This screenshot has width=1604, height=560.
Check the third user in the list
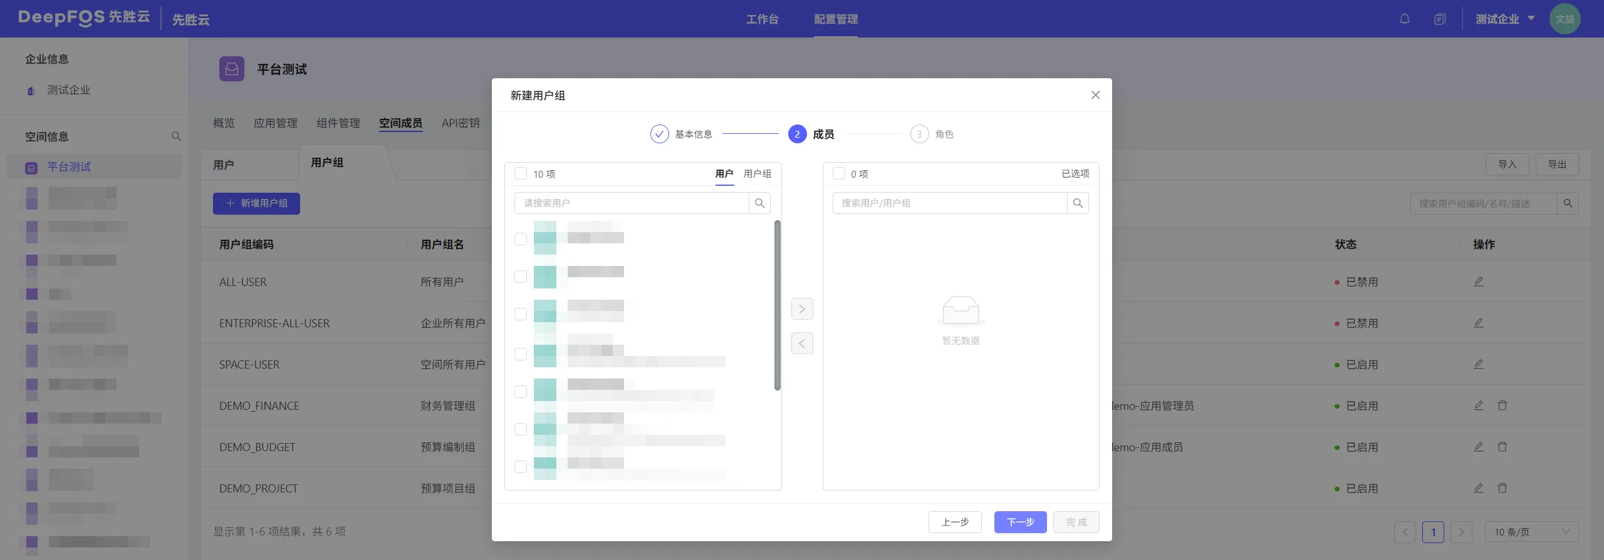point(520,314)
